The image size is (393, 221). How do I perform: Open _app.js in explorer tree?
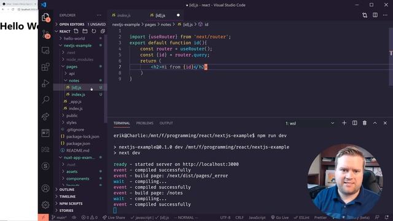(76, 102)
